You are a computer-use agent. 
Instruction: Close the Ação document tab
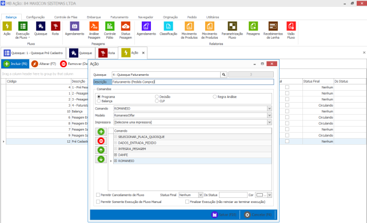pyautogui.click(x=143, y=53)
